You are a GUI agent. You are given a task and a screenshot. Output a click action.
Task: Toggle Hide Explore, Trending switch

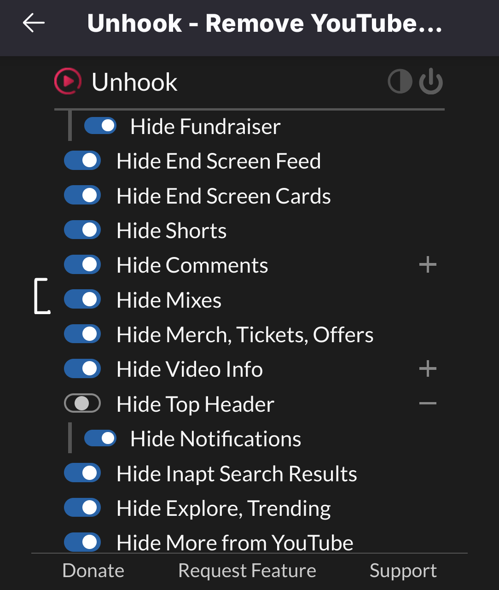[x=82, y=508]
